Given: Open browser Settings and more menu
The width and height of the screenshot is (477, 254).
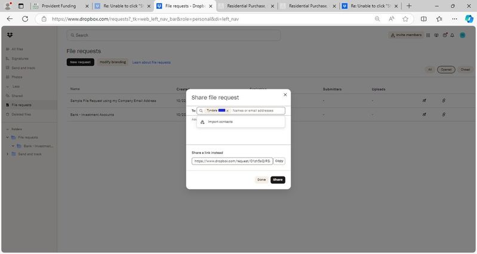Looking at the screenshot, I should pyautogui.click(x=454, y=19).
